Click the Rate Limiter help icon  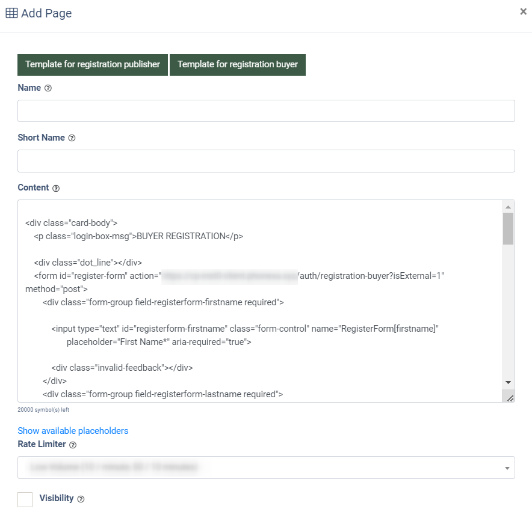coord(73,445)
